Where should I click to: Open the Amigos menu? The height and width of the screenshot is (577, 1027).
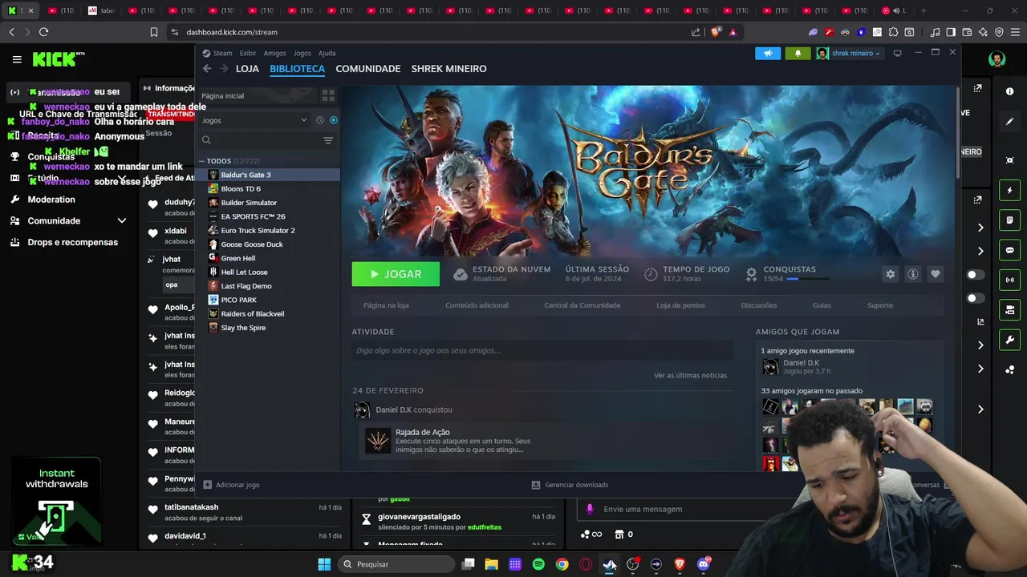[274, 53]
